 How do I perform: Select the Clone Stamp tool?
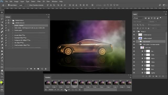click(x=2, y=38)
